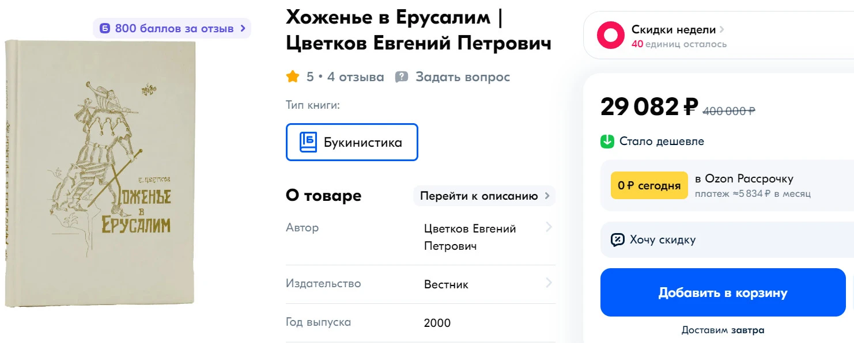
Task: Click the green down-arrow Стало дешевле icon
Action: click(x=607, y=141)
